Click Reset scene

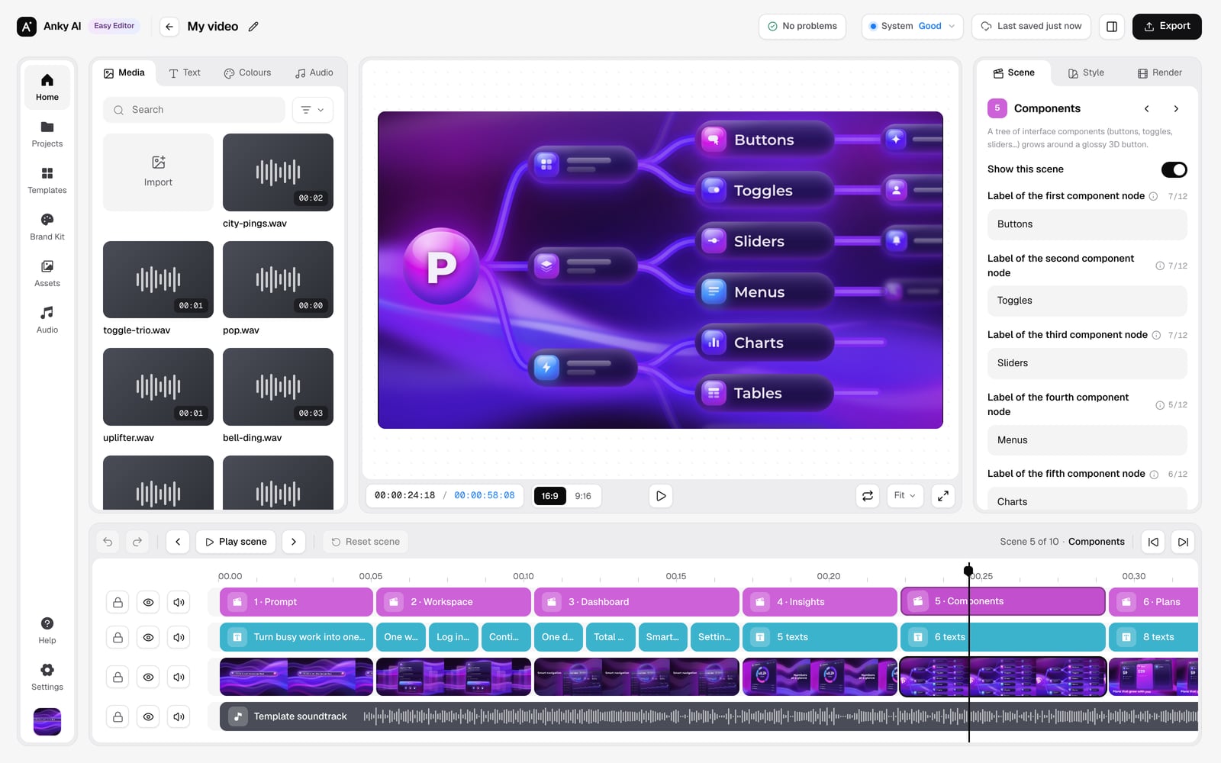point(366,542)
